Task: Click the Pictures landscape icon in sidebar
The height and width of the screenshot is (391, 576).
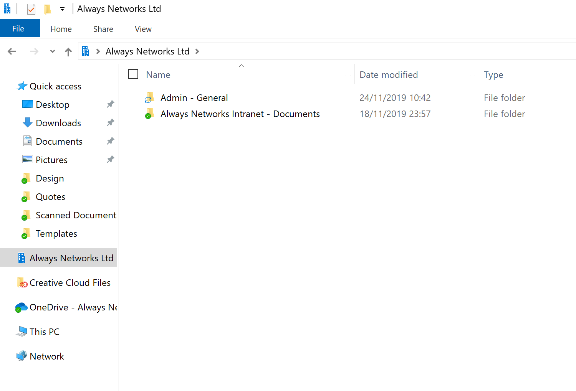Action: [x=28, y=159]
